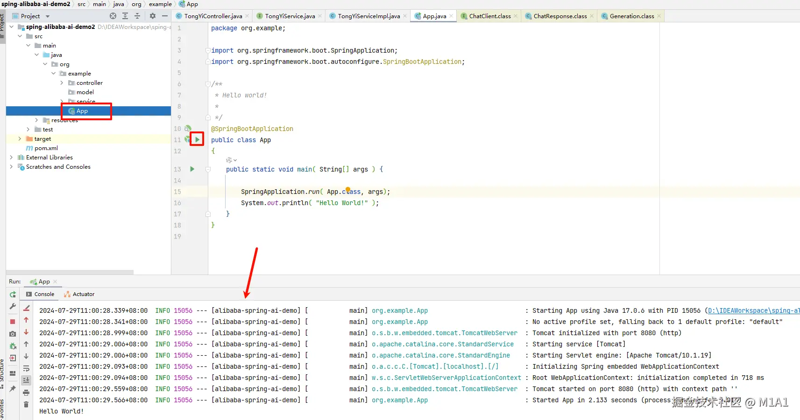The image size is (800, 420).
Task: Collapse the sping-alibaba-ai-demo2 root node
Action: tap(12, 27)
